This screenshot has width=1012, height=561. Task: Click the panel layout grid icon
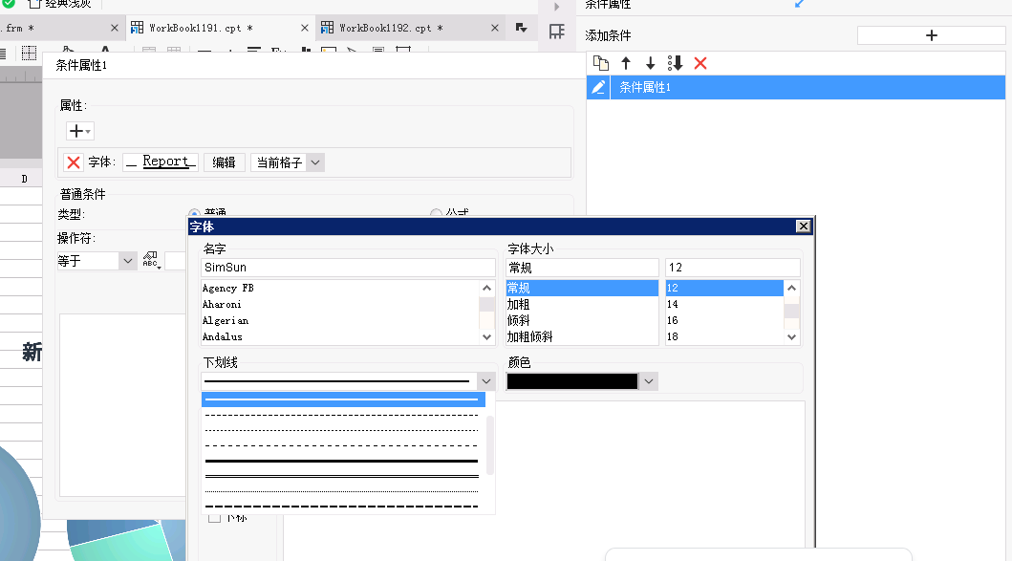[556, 31]
